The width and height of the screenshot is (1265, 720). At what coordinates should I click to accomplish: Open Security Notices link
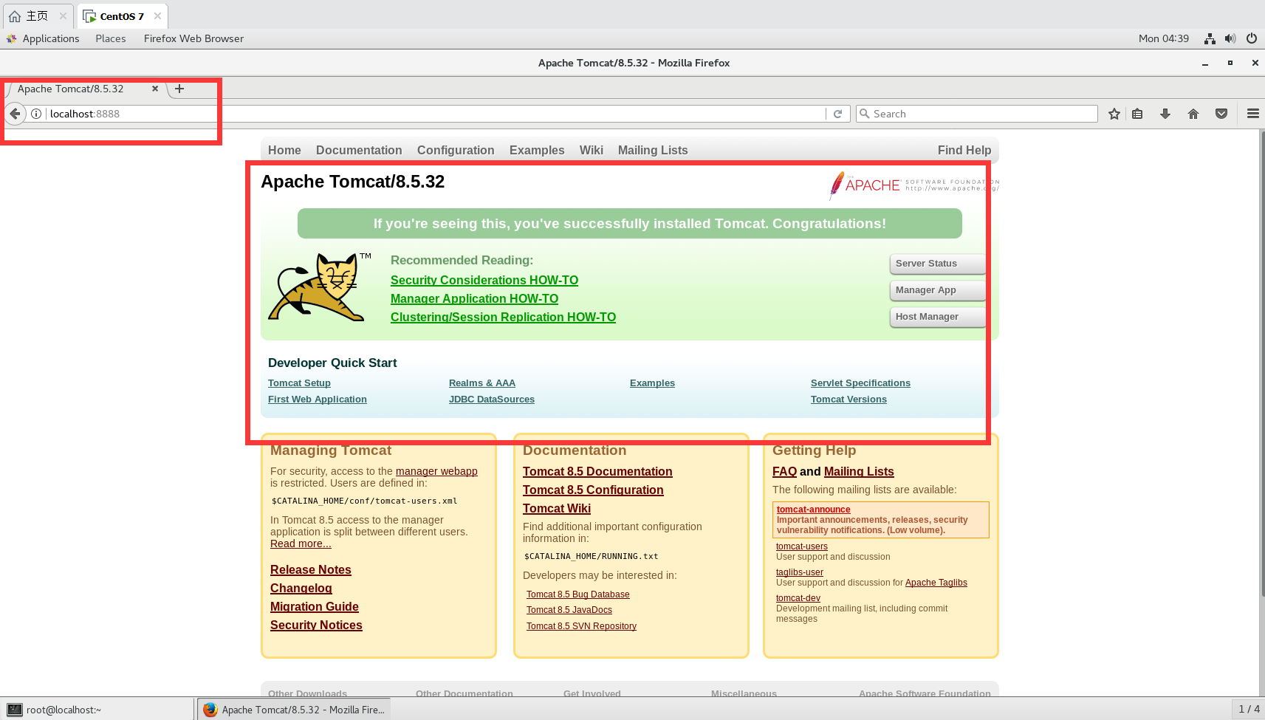316,625
